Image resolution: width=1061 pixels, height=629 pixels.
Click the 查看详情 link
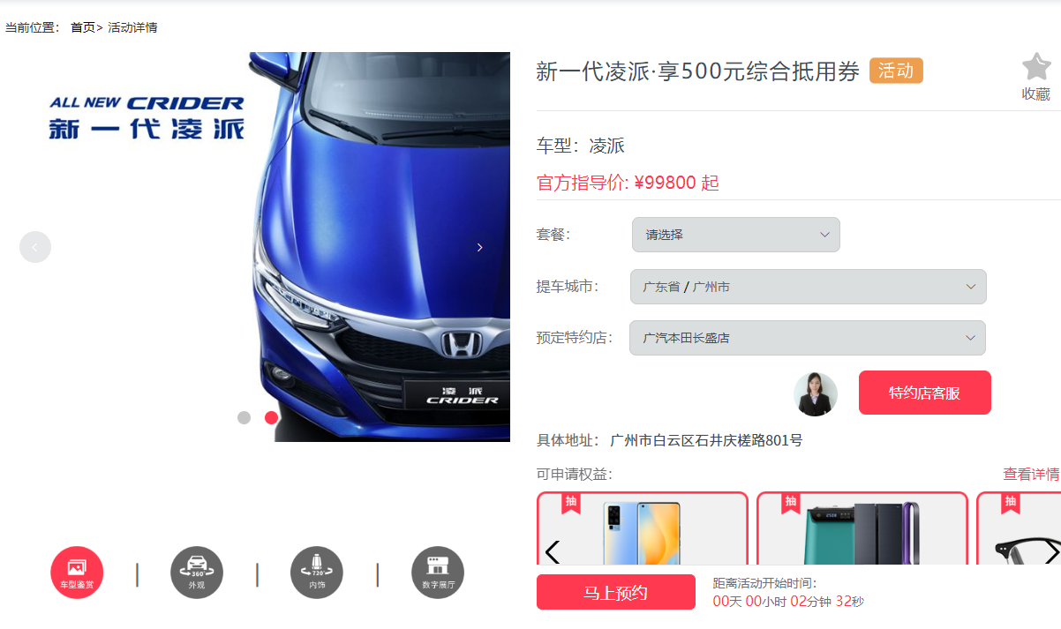point(1031,474)
